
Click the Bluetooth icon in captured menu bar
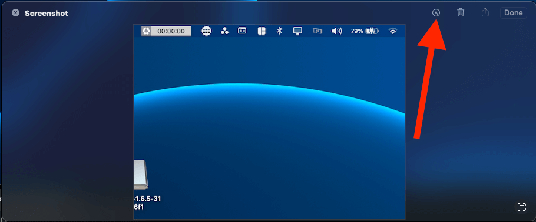279,31
